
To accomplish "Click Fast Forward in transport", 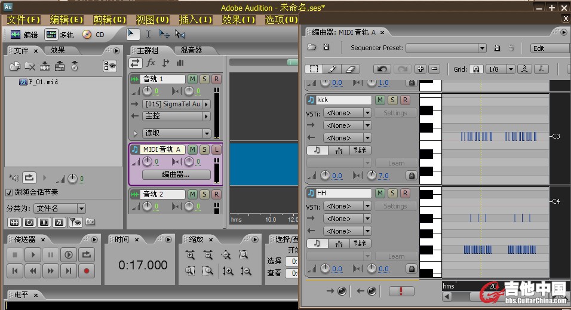I will 50,271.
